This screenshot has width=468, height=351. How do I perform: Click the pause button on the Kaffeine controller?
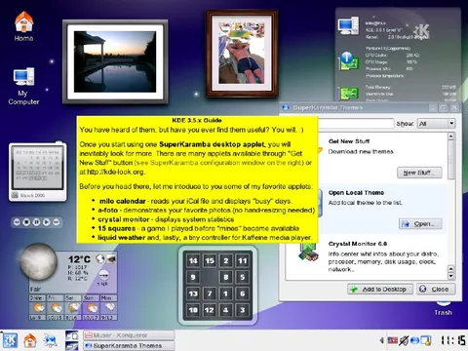[36, 222]
